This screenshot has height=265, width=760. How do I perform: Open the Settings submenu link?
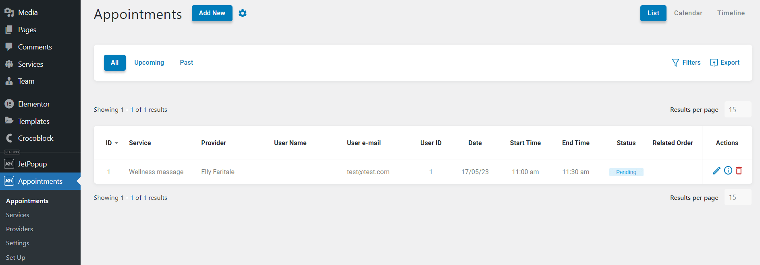(18, 243)
